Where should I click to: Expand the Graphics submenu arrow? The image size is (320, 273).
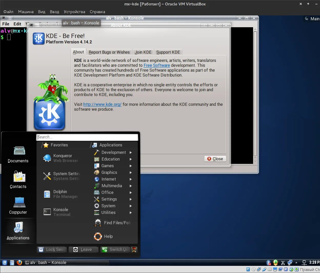pos(131,173)
